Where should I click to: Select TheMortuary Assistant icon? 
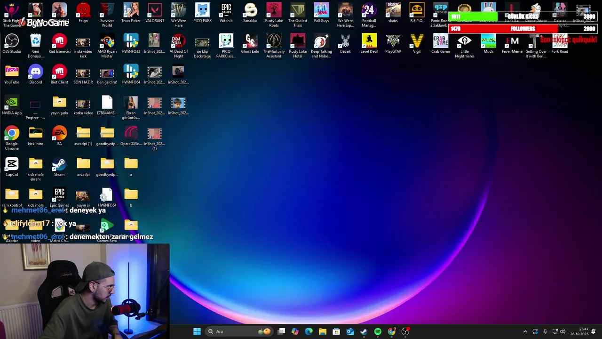coord(274,46)
